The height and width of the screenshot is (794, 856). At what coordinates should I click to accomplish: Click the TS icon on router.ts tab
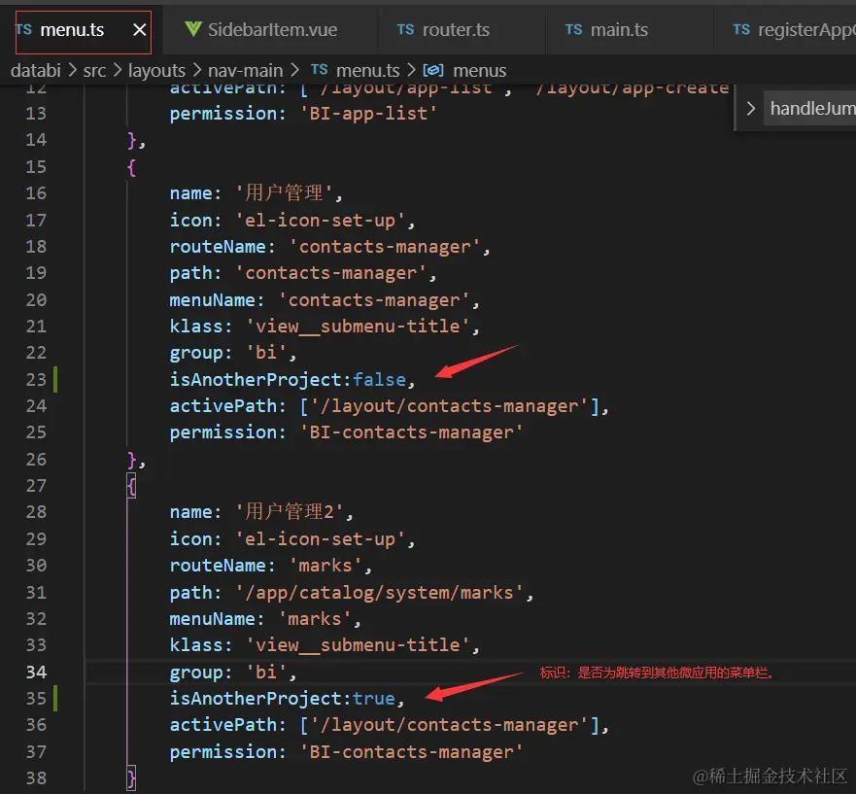coord(405,29)
